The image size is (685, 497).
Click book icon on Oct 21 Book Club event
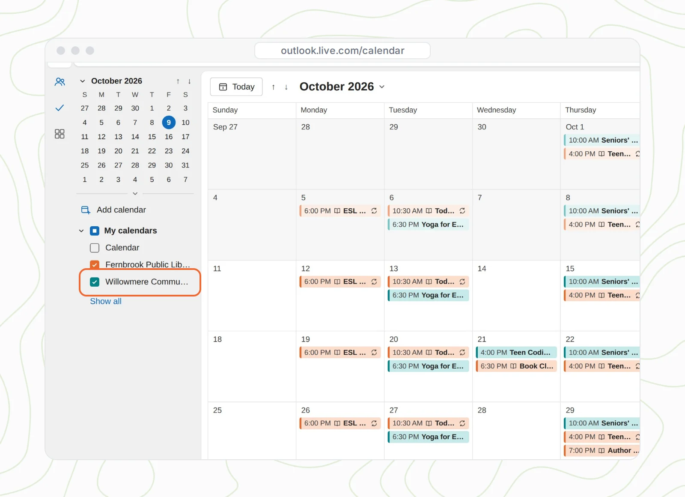(513, 366)
